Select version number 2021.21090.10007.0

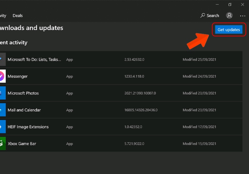[140, 93]
